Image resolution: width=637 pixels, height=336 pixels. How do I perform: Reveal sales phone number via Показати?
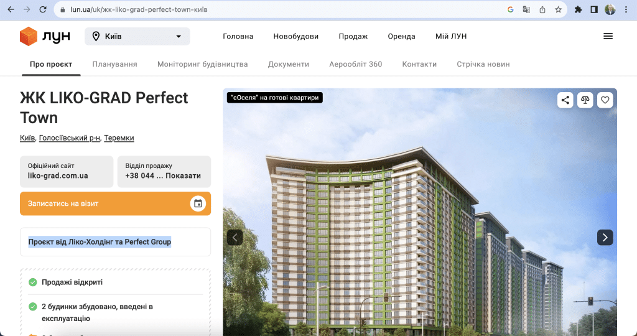tap(184, 175)
